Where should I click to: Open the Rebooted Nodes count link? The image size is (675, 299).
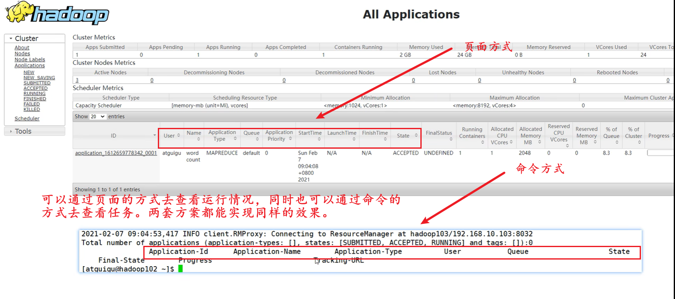pyautogui.click(x=574, y=80)
